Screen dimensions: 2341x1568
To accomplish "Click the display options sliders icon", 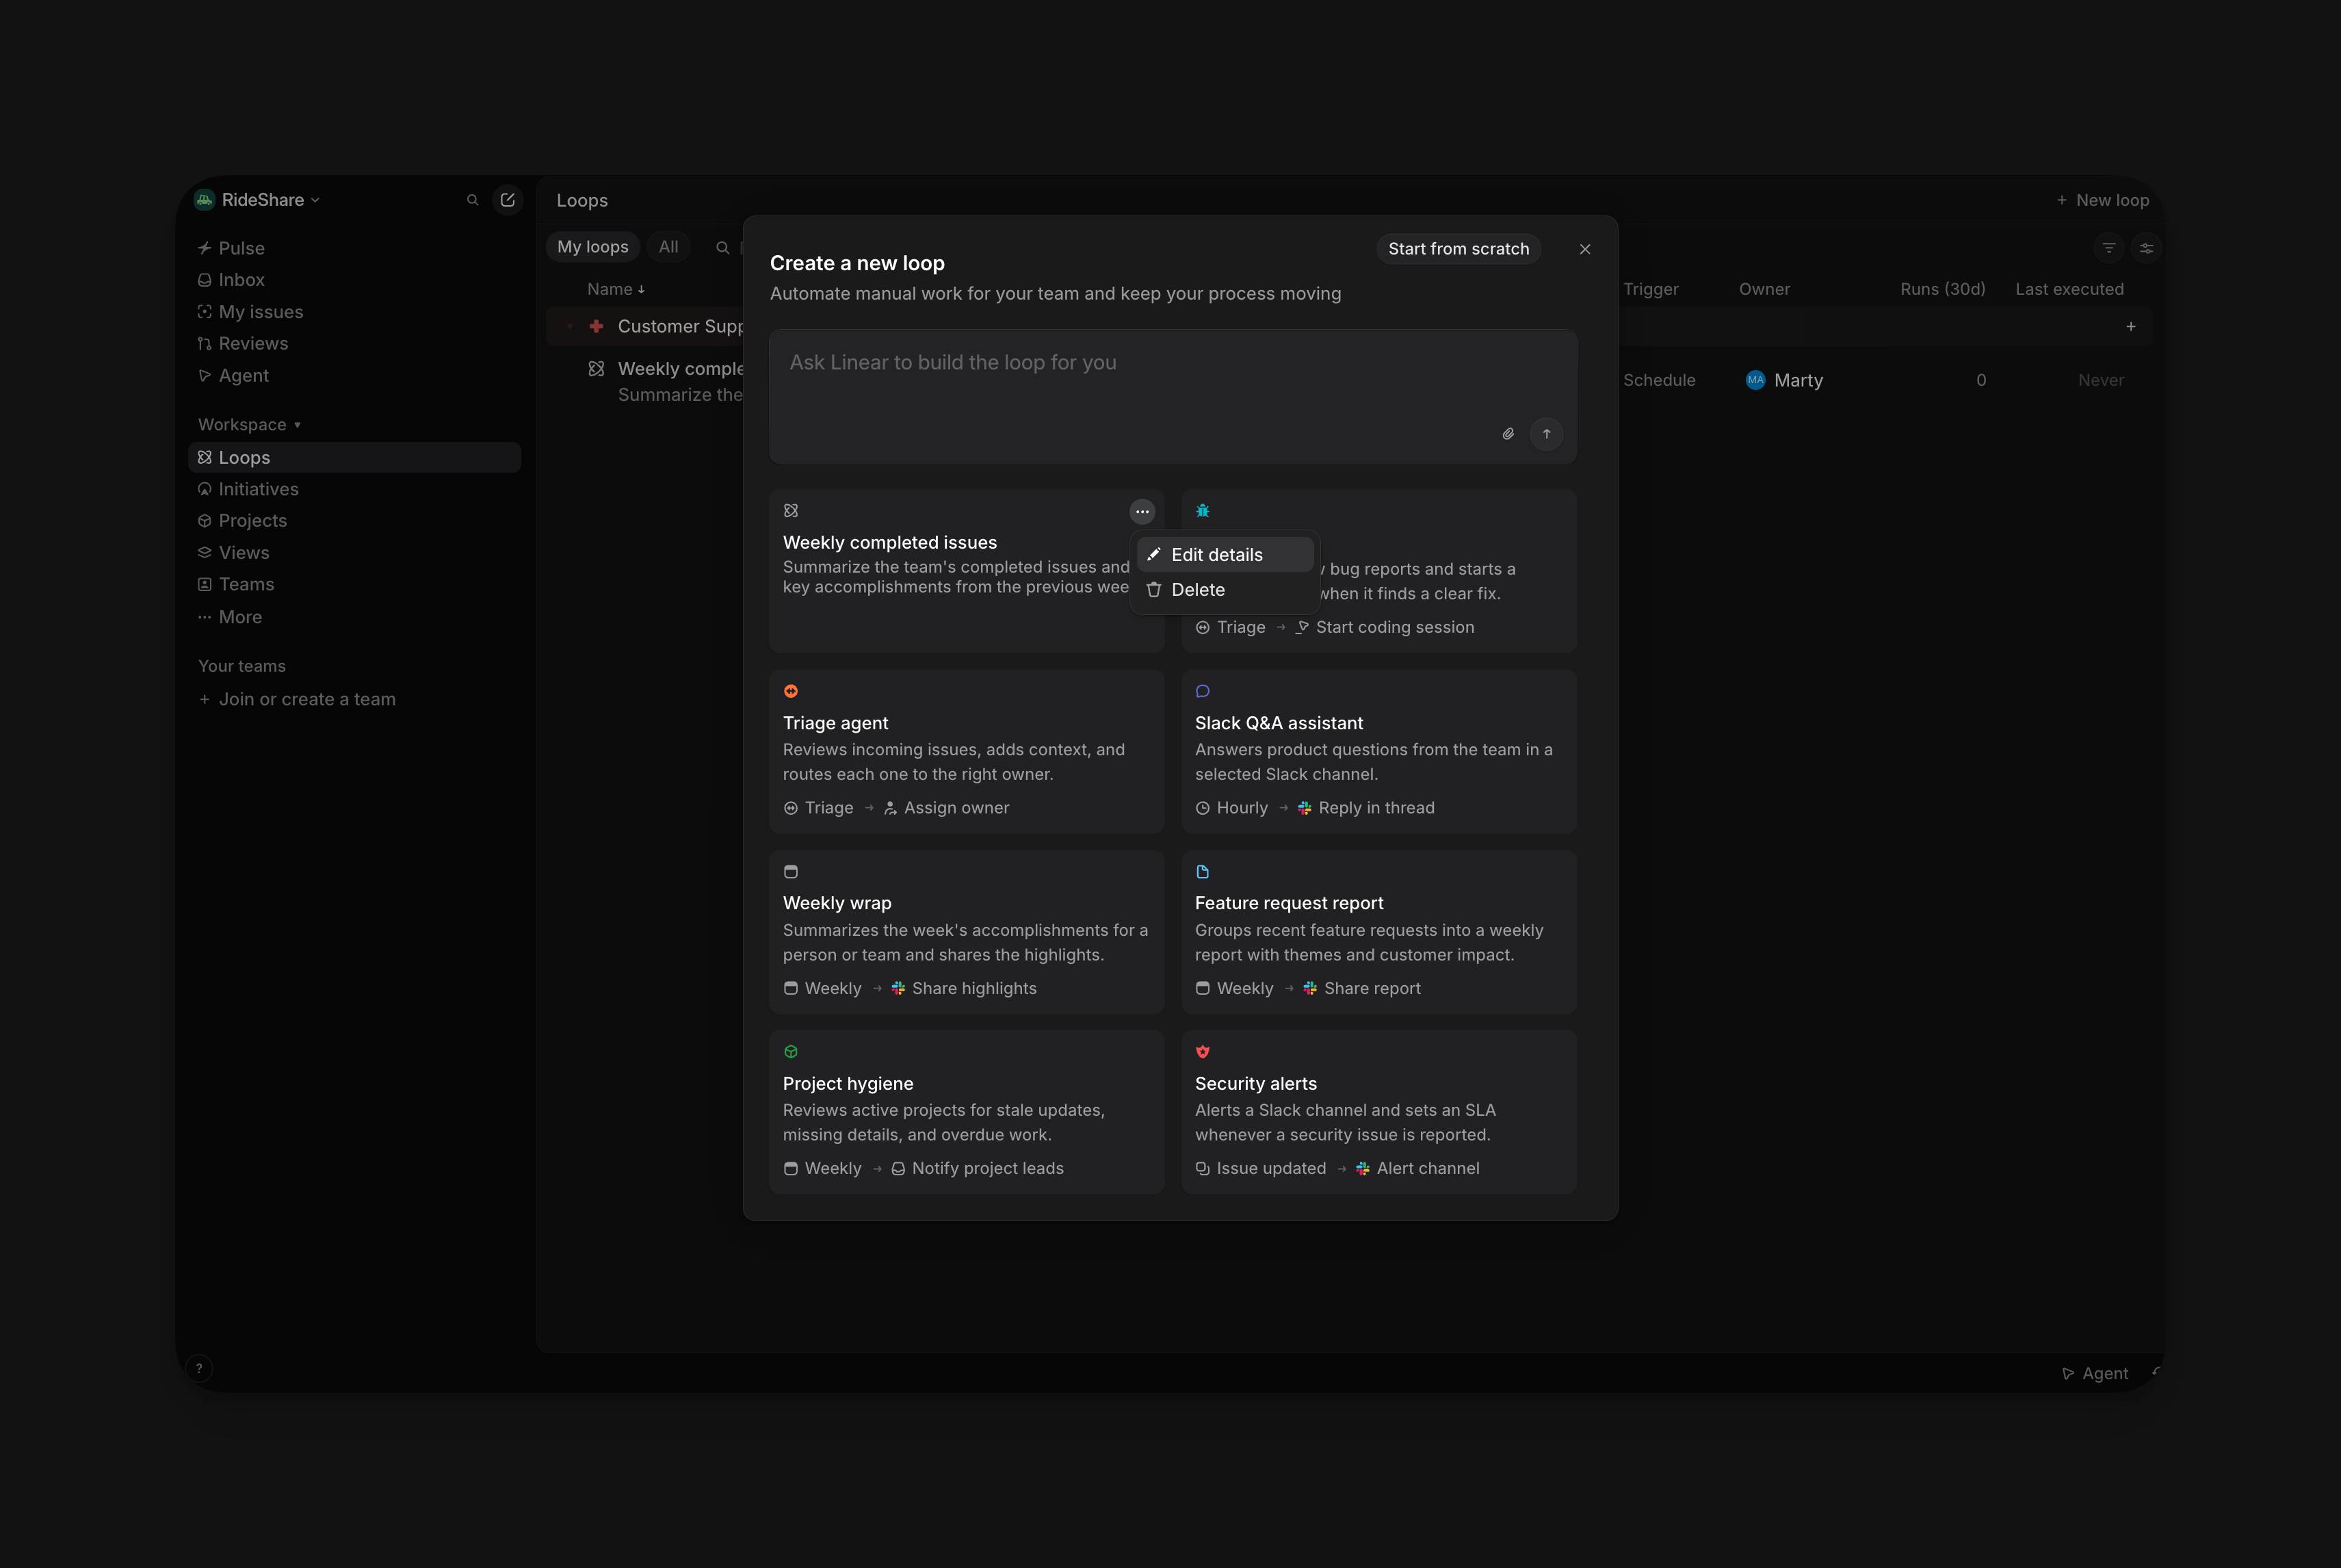I will click(x=2146, y=248).
